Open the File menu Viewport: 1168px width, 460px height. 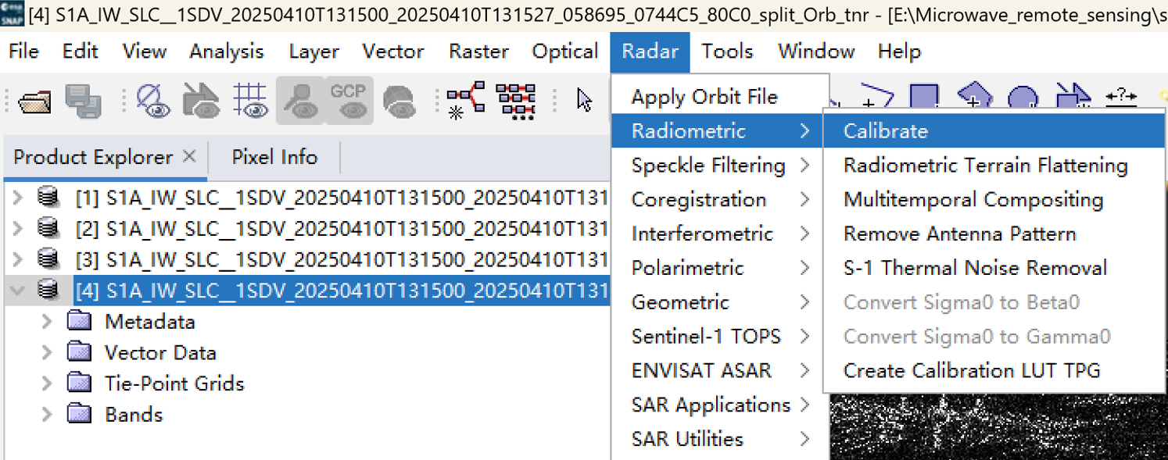tap(23, 52)
